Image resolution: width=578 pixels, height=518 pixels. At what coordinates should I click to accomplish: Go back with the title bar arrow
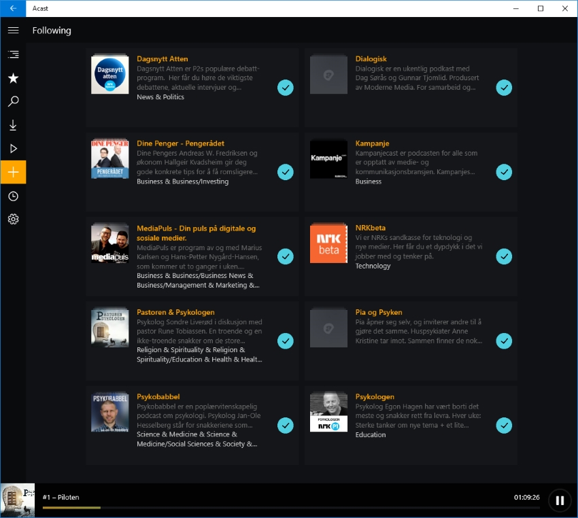click(13, 8)
